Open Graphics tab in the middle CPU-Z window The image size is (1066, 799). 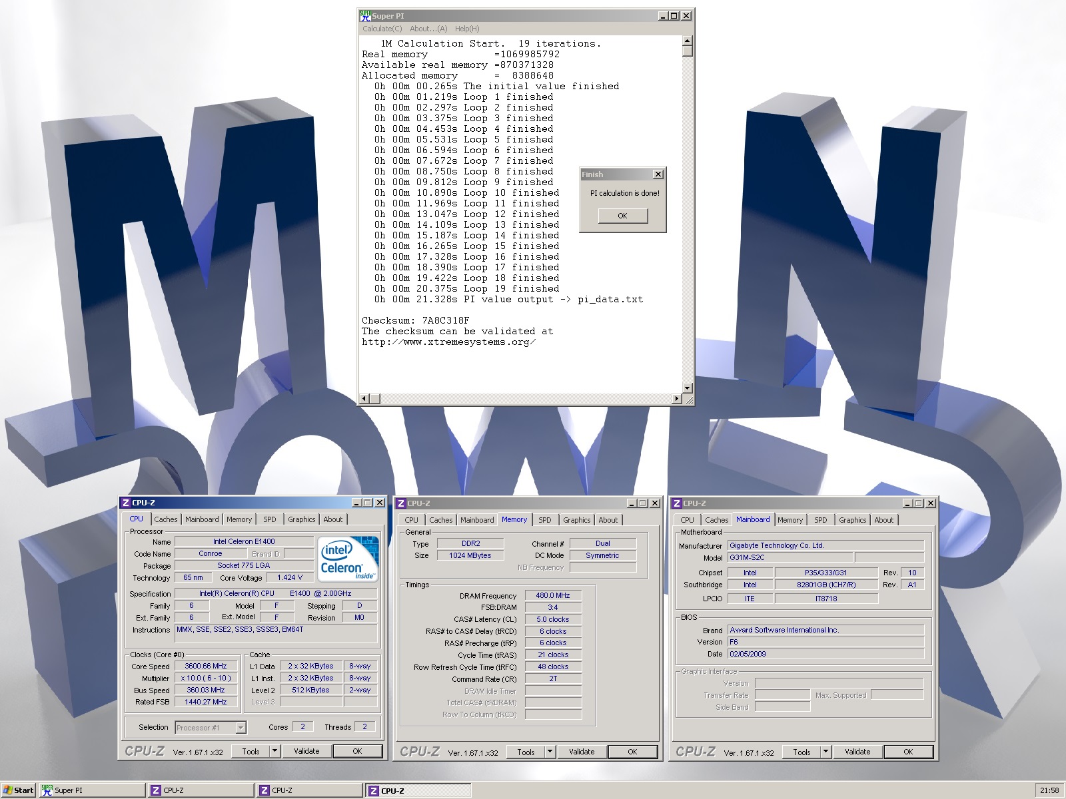tap(577, 520)
